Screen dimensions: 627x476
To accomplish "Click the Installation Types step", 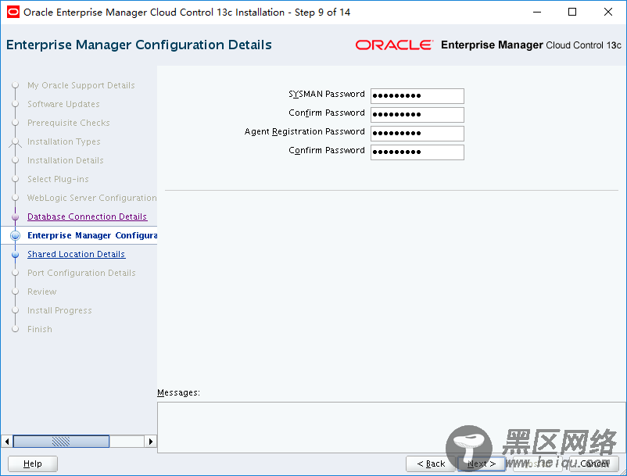I will (x=64, y=141).
